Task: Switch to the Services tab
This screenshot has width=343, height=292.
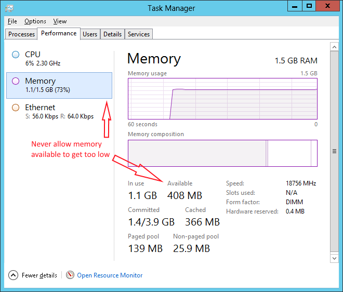Action: 139,34
